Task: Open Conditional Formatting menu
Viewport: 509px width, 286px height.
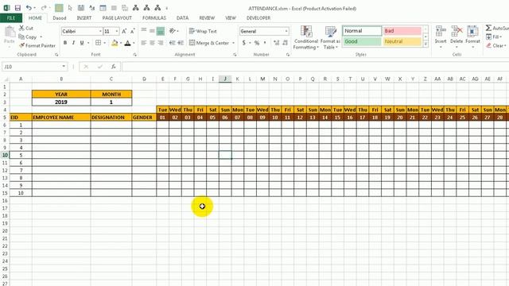Action: pyautogui.click(x=305, y=37)
